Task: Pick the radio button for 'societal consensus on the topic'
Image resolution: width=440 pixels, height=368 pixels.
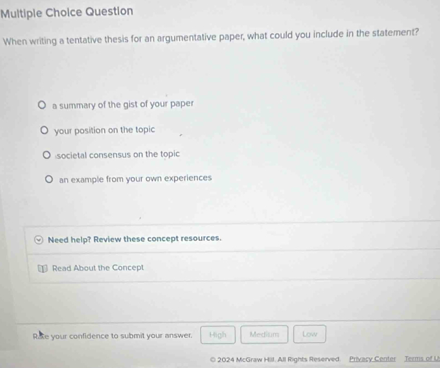Action: click(48, 155)
